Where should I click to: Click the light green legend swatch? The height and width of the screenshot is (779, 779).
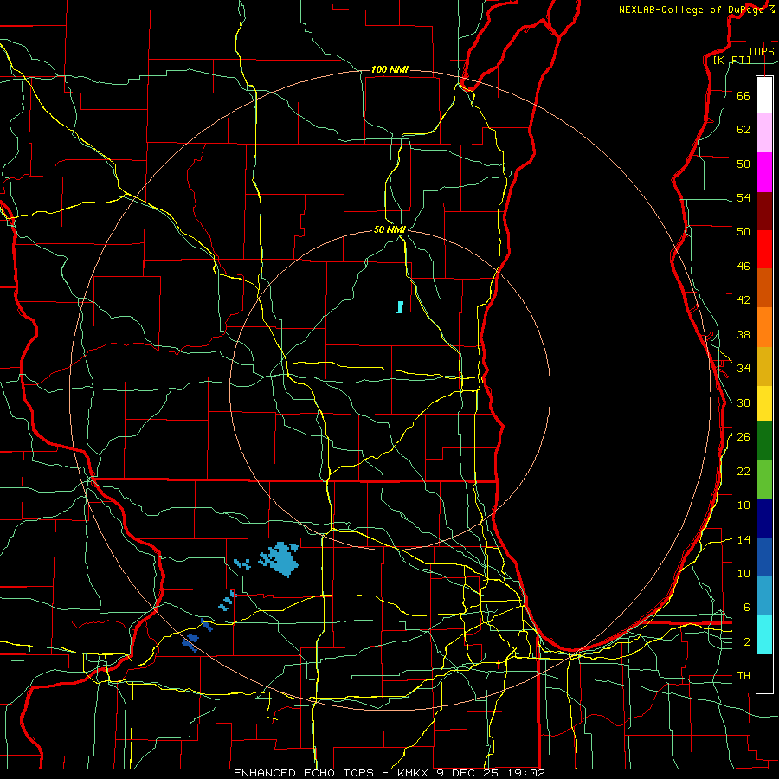click(764, 480)
